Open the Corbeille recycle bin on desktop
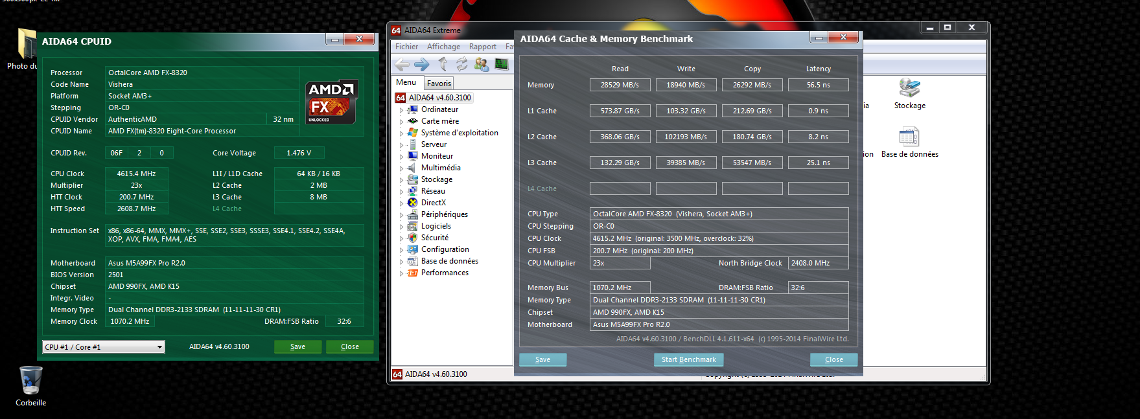Viewport: 1140px width, 419px height. point(30,380)
